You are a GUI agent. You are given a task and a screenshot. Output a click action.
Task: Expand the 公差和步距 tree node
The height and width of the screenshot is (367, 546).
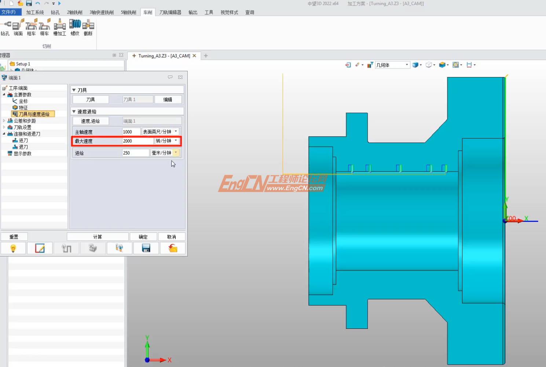(4, 121)
